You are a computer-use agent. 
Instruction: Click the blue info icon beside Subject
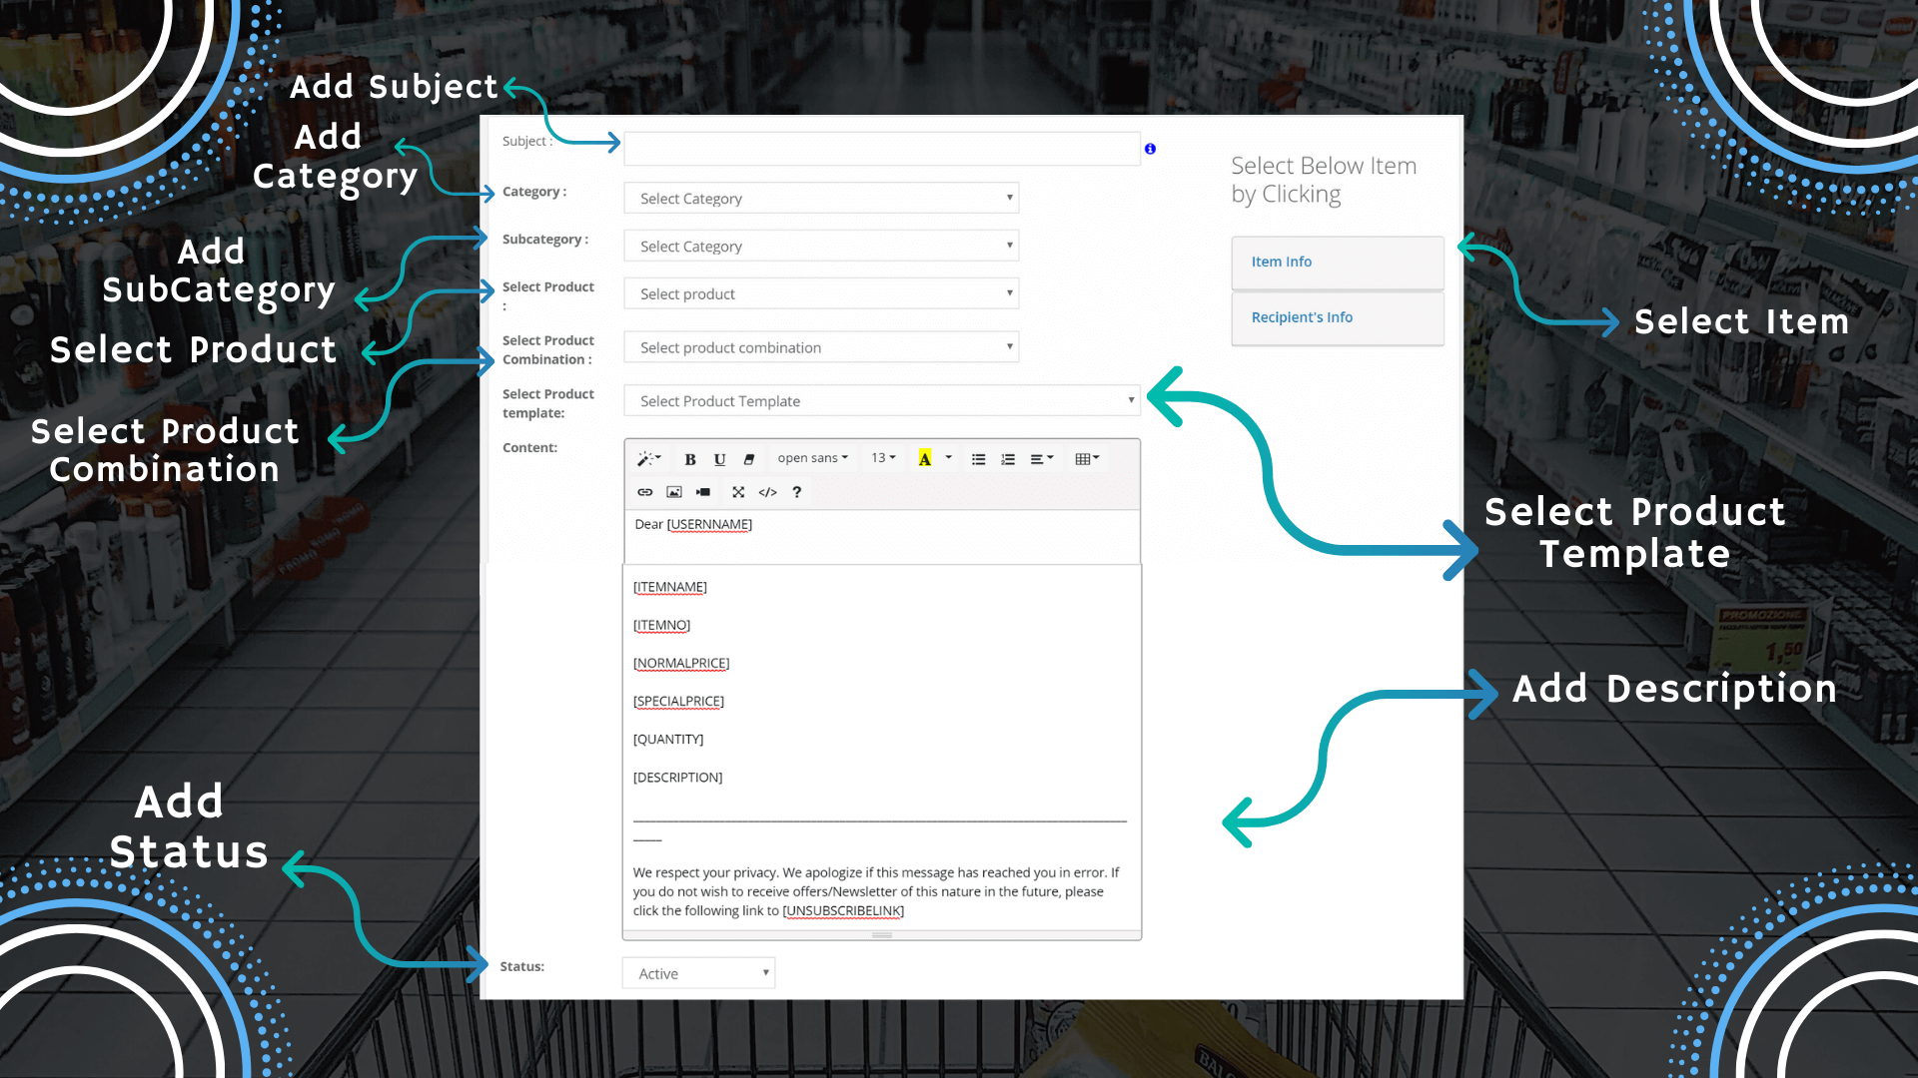tap(1150, 149)
